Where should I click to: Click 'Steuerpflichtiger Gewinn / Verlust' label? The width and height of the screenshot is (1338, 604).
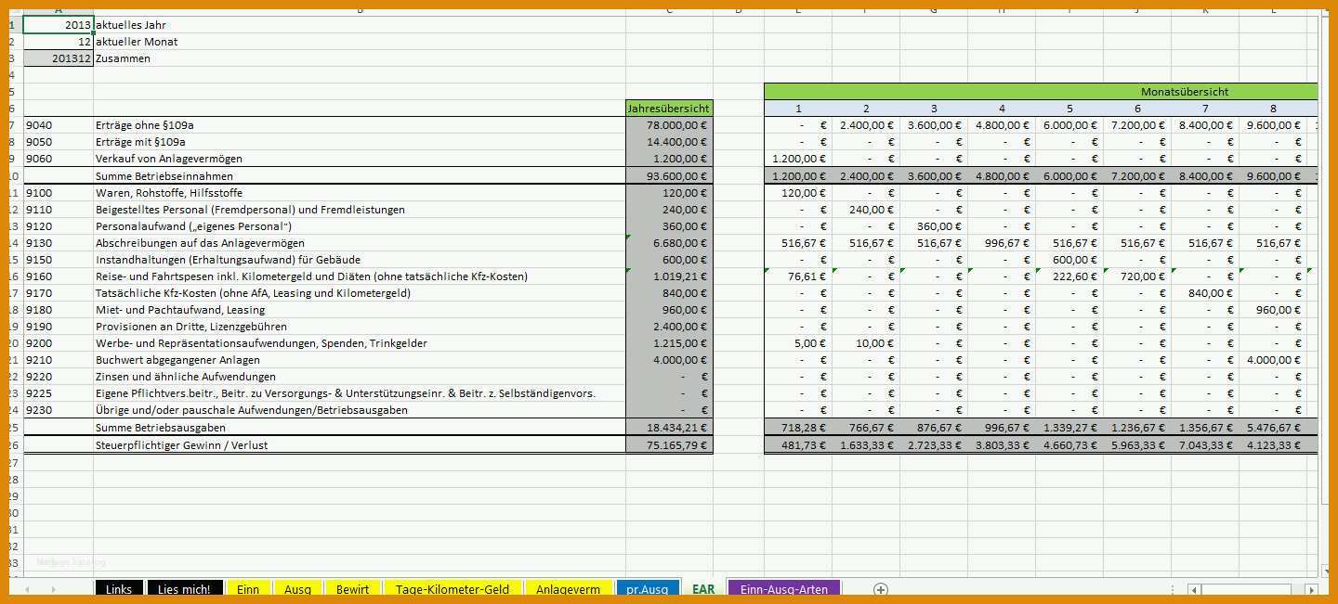[181, 445]
